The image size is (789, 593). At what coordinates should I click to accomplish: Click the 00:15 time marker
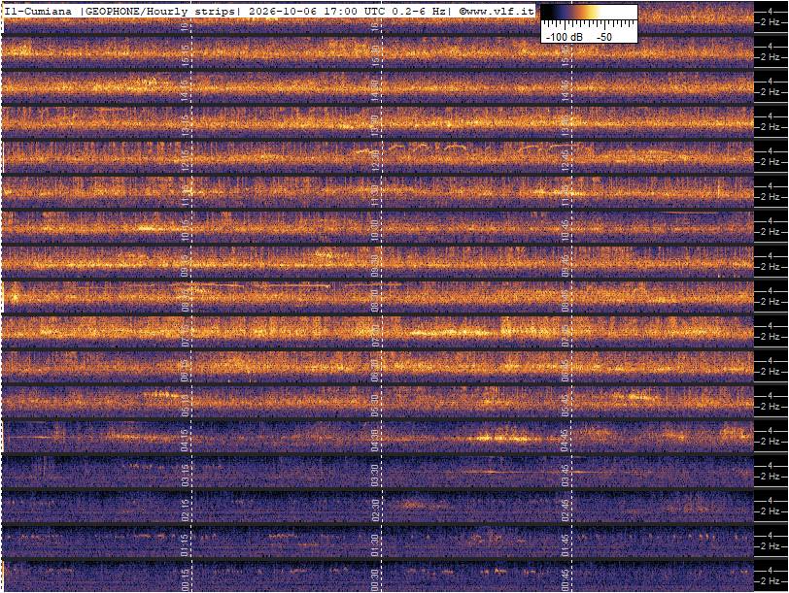pyautogui.click(x=186, y=580)
